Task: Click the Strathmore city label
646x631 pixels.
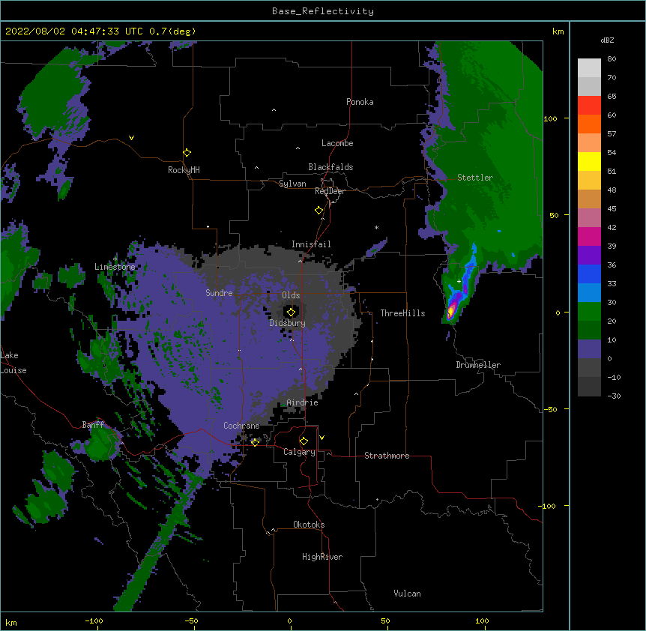Action: [x=387, y=456]
